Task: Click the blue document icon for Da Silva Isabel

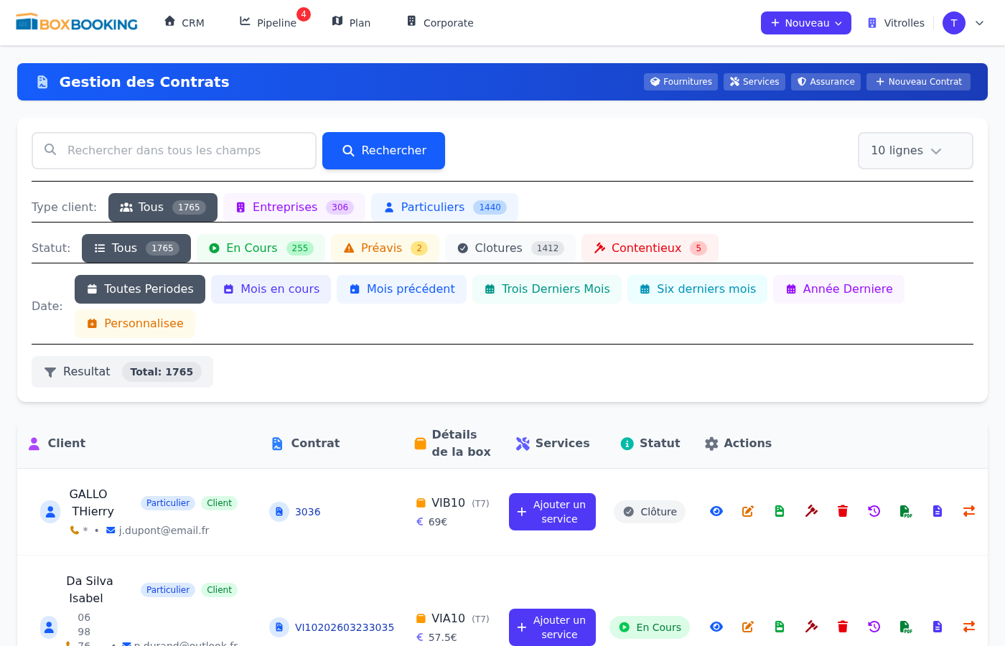Action: tap(937, 627)
